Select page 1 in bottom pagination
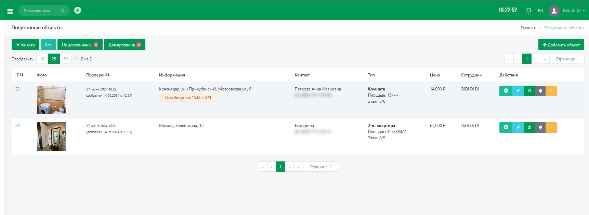The width and height of the screenshot is (589, 215). [x=280, y=167]
